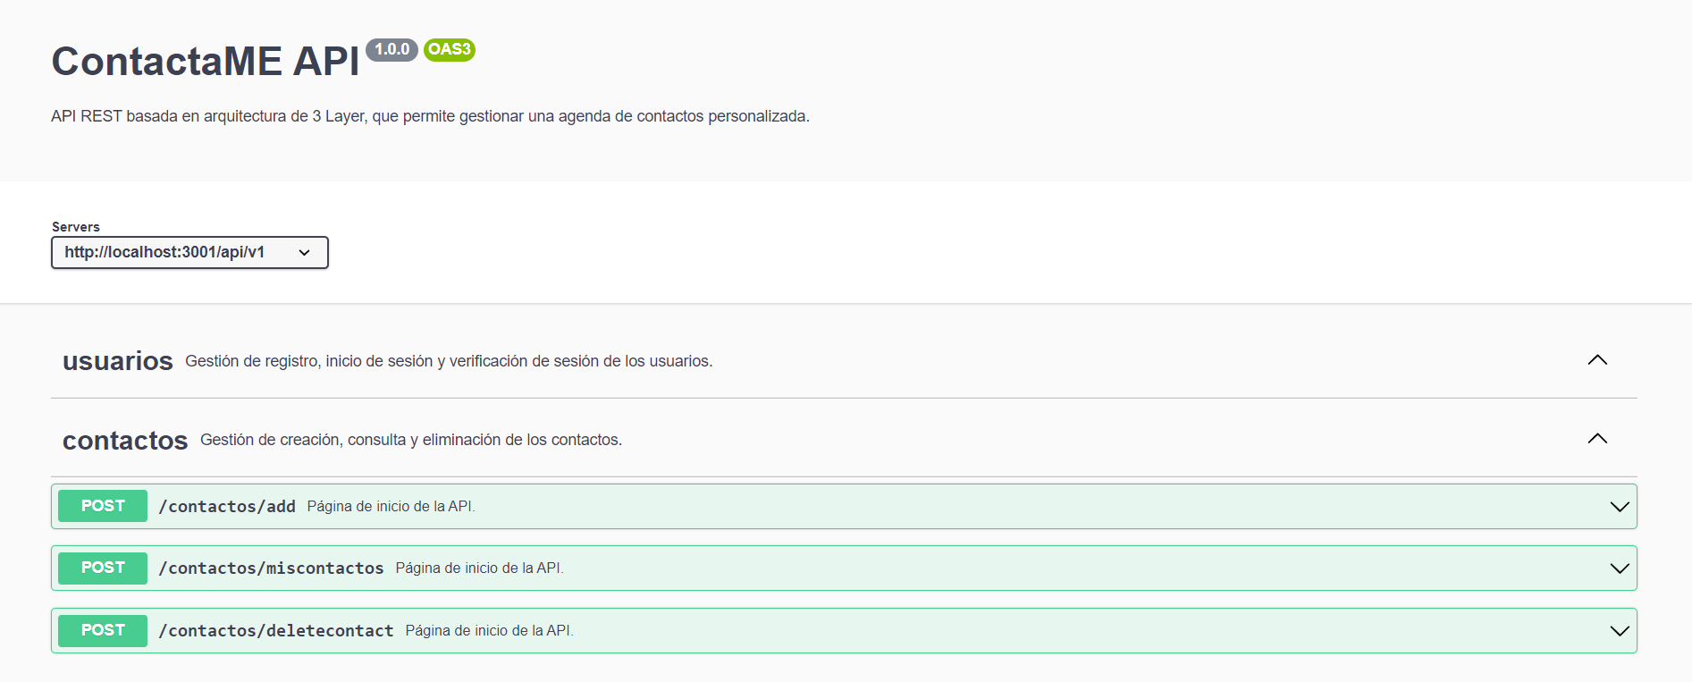The image size is (1692, 682).
Task: Expand the /contactos/deletecontact row arrow
Action: 1620,631
